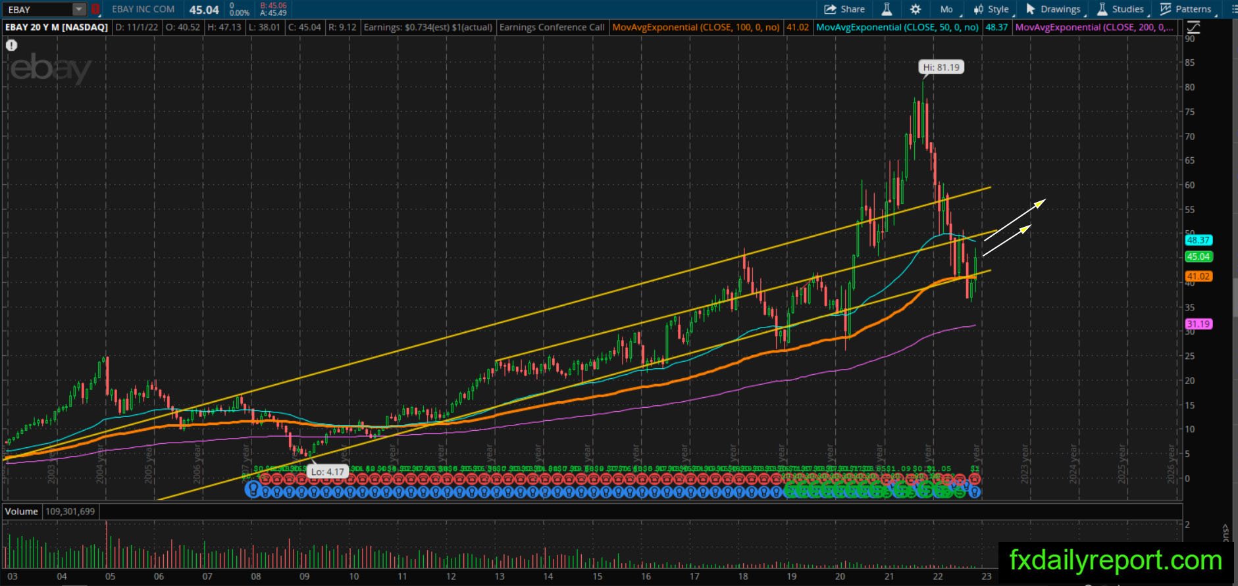Screen dimensions: 1238x586
Task: Click the price axis scale settings icon
Action: [1193, 28]
